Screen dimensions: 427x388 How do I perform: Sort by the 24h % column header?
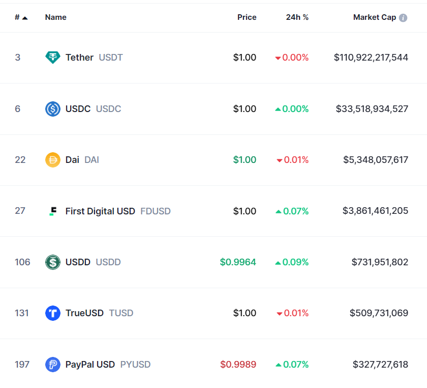point(297,17)
